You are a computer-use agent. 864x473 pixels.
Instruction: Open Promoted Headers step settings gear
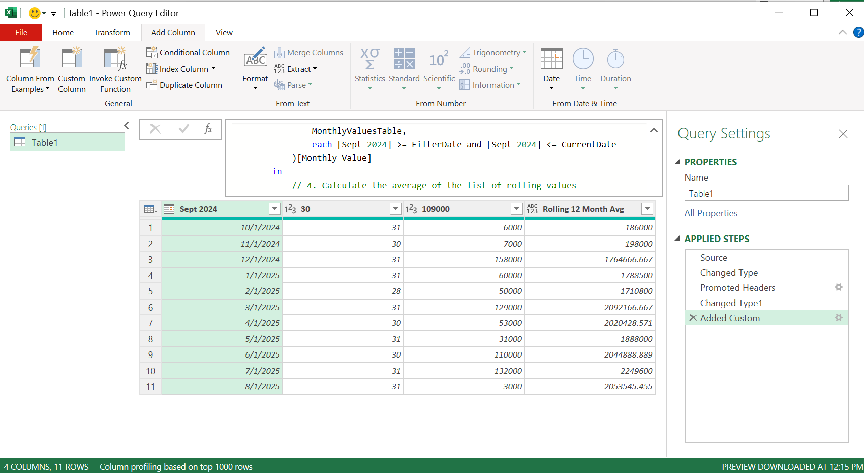click(839, 287)
